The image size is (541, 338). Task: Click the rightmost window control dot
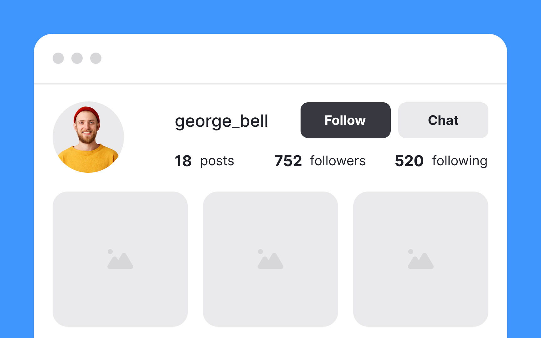95,58
